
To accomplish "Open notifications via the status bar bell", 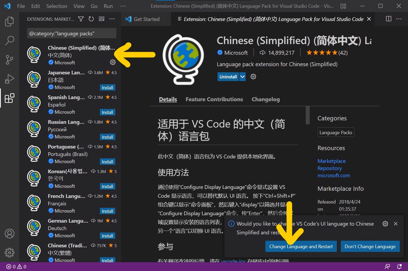I will point(399,266).
